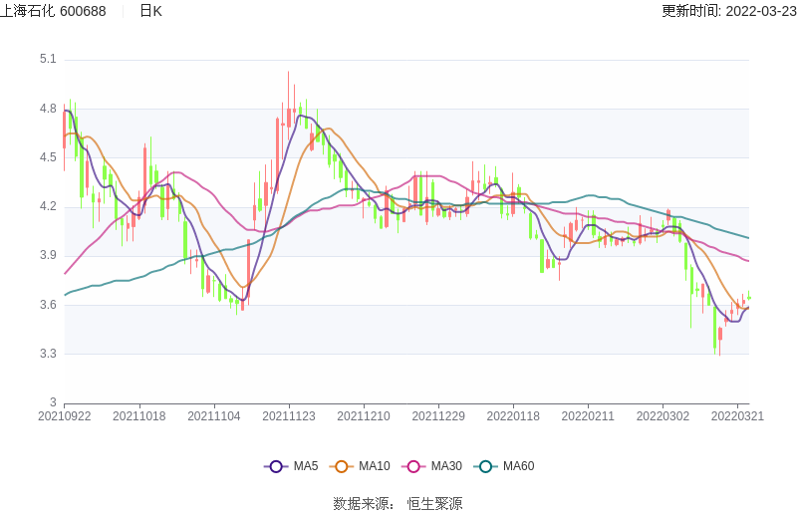This screenshot has height=515, width=797.
Task: Select the 日K chart type label
Action: [x=150, y=11]
